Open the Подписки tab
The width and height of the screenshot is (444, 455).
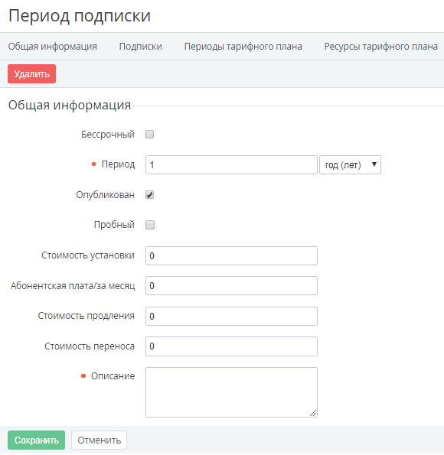141,47
